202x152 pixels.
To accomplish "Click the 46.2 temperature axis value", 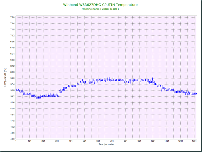I will pos(12,127).
